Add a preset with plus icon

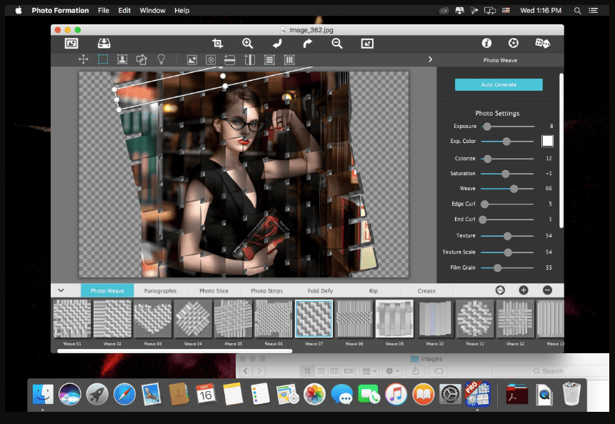[524, 290]
